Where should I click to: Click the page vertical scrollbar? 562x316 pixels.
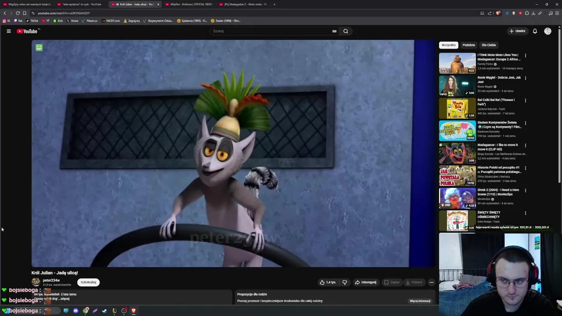[x=559, y=105]
